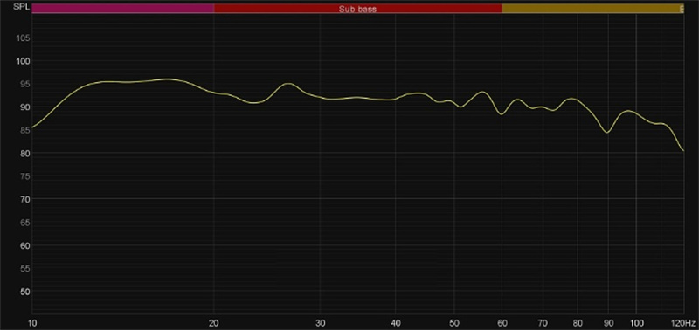
Task: Click the 85 dB y-axis label
Action: (24, 130)
